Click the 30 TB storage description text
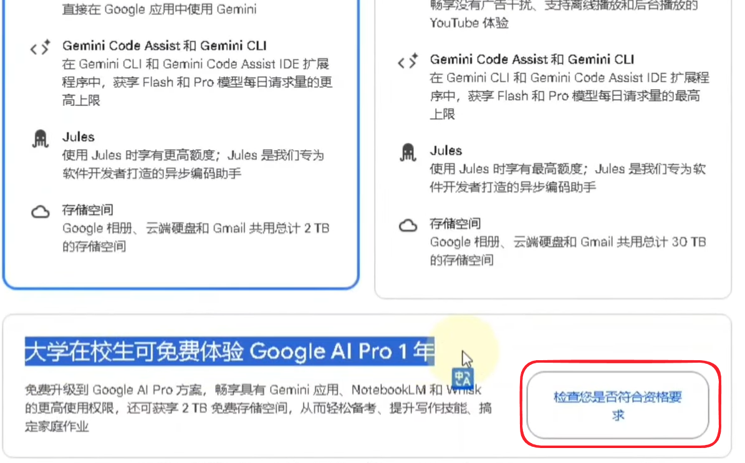This screenshot has height=463, width=745. (x=568, y=251)
